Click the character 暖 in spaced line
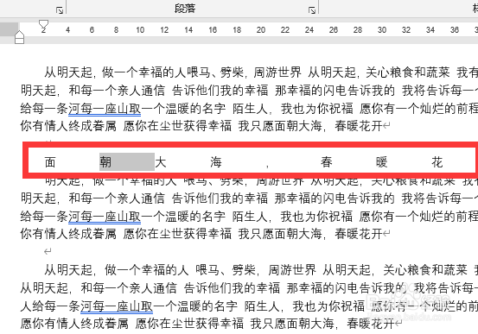This screenshot has height=334, width=478. click(x=381, y=161)
